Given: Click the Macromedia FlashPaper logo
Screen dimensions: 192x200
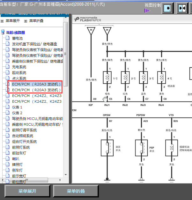Looking at the screenshot, I should tap(88, 19).
